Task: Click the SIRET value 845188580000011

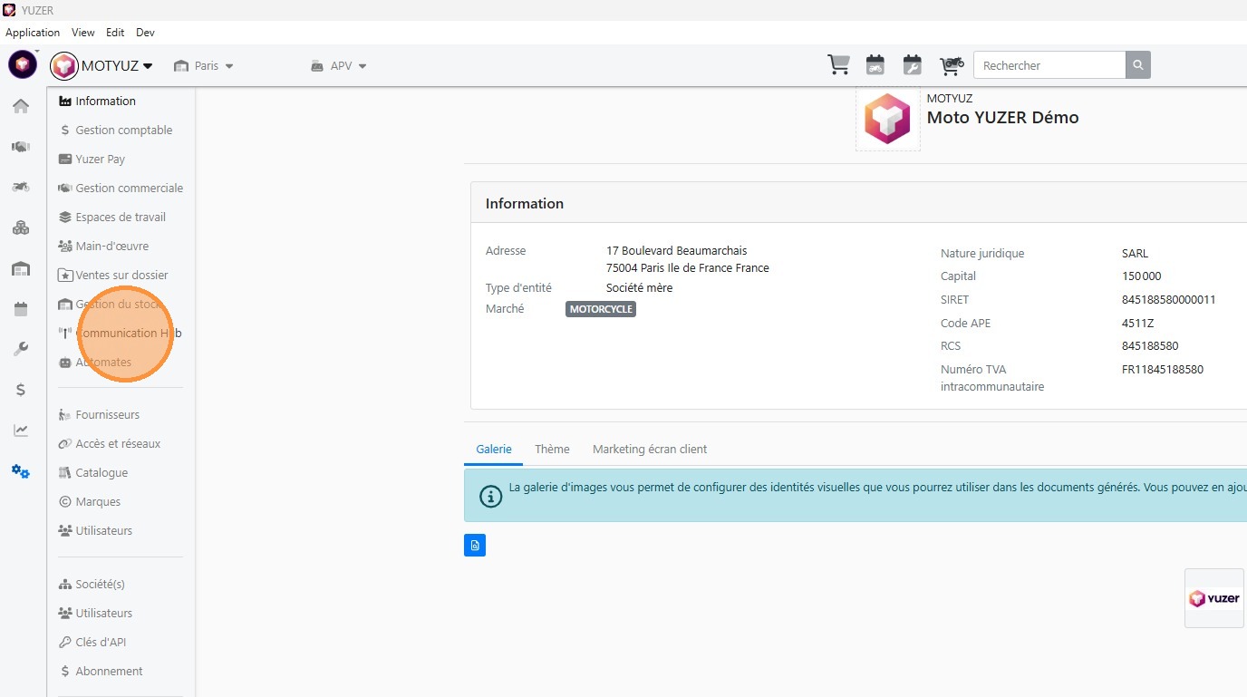Action: (1169, 300)
